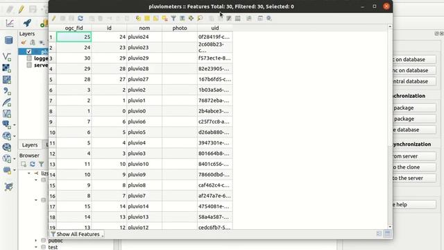The height and width of the screenshot is (250, 444).
Task: Move selected rows to top
Action: [182, 19]
